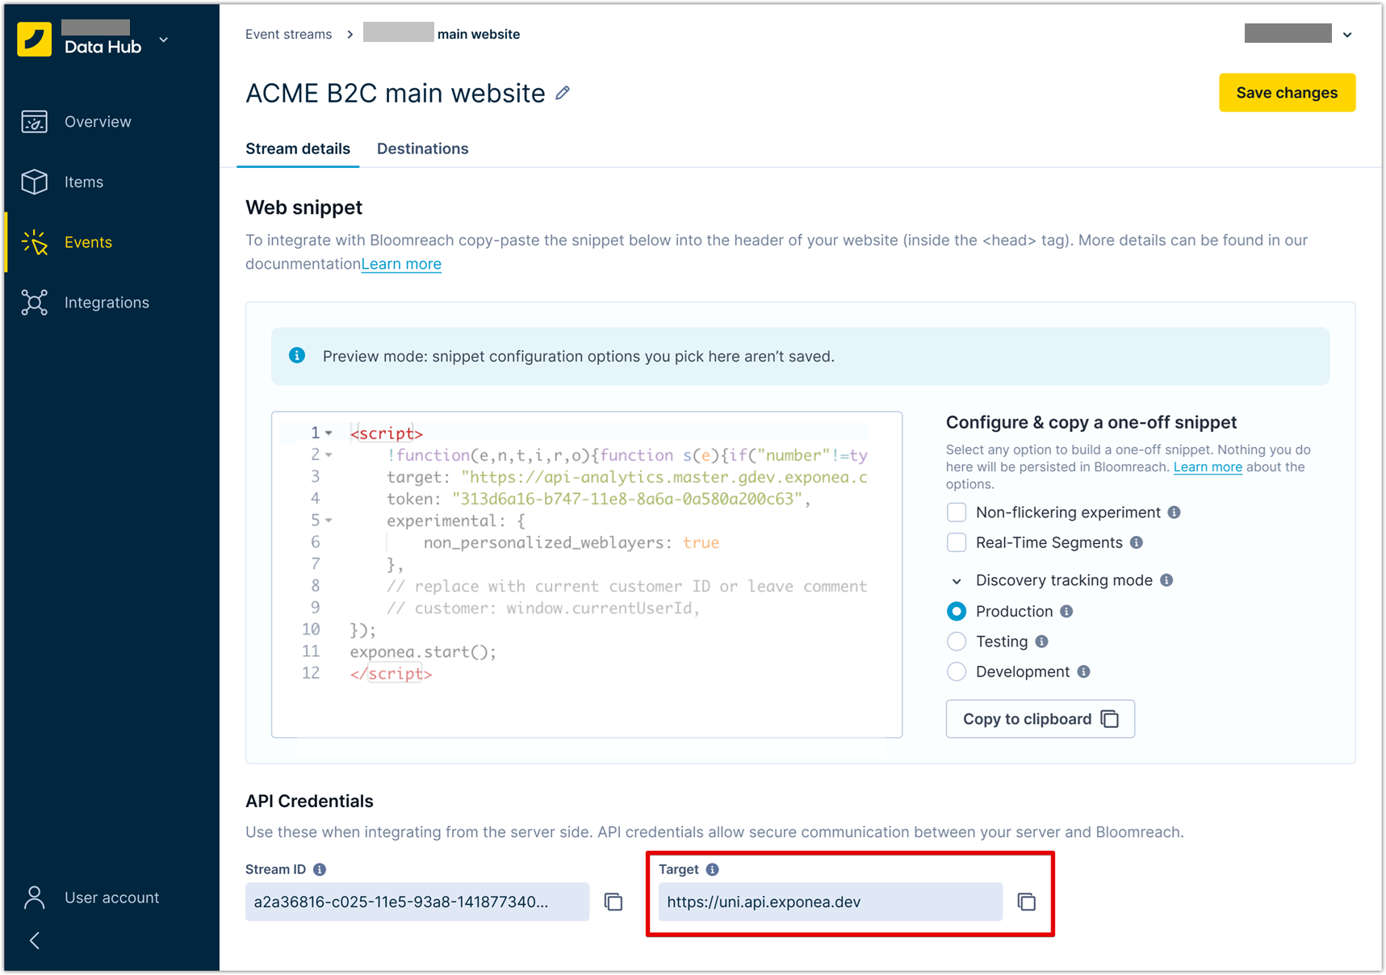Image resolution: width=1386 pixels, height=975 pixels.
Task: Click inside the code snippet editor
Action: 587,575
